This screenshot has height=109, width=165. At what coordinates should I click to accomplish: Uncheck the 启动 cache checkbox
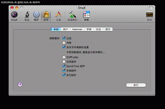(64, 38)
